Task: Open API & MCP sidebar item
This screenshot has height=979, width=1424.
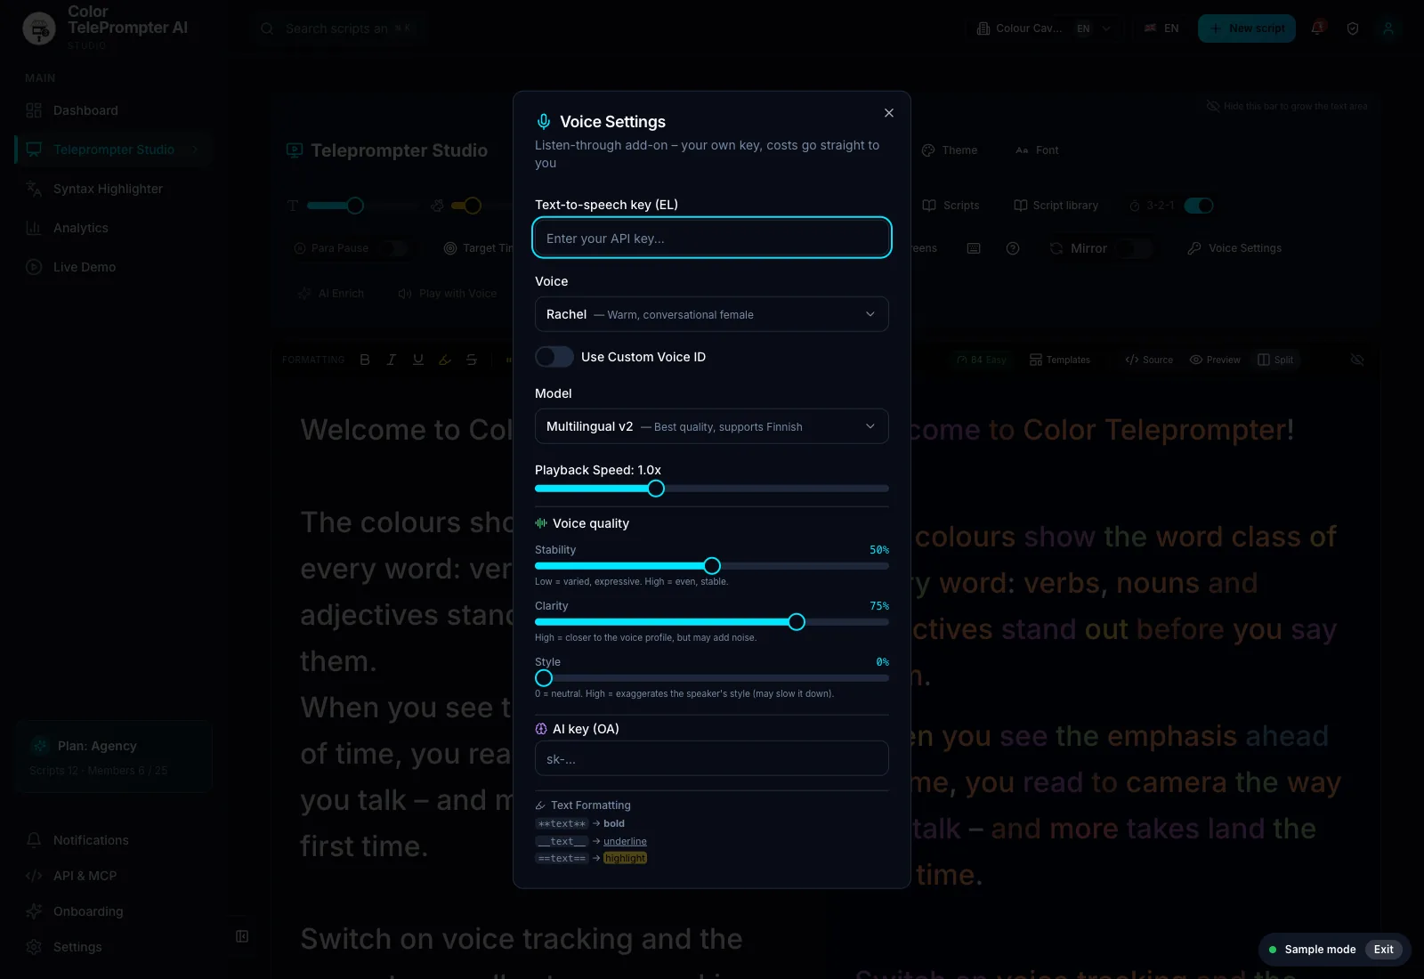Action: pos(114,876)
